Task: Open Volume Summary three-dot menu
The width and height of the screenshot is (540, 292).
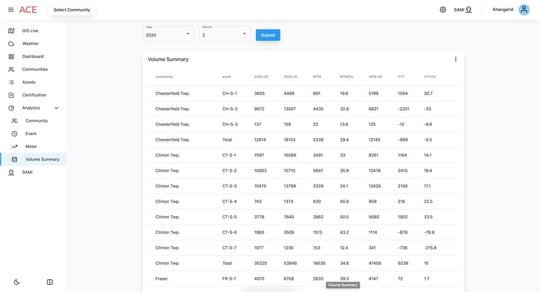Action: tap(456, 59)
